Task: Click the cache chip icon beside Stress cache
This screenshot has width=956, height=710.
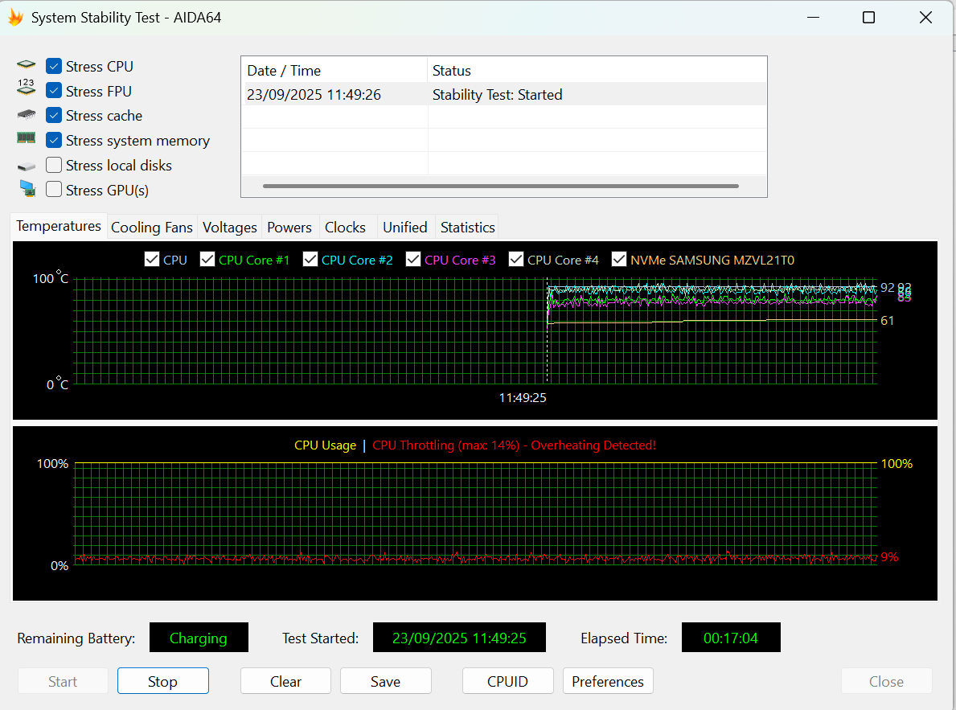Action: (x=27, y=114)
